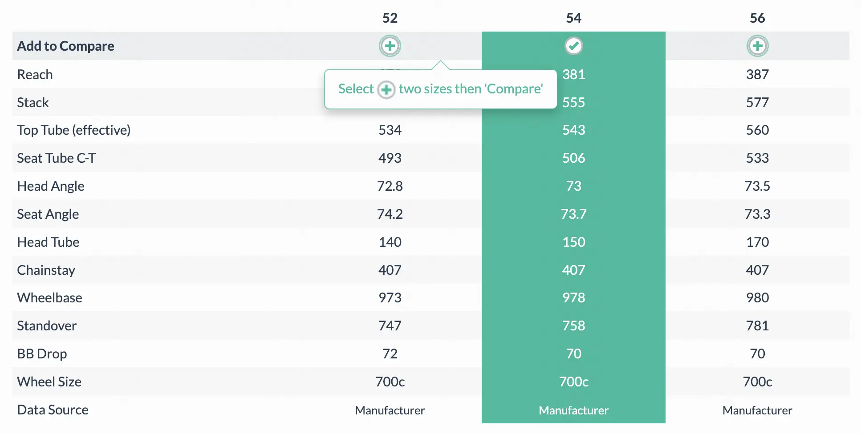The image size is (861, 434).
Task: Click the 'Add to Compare' row label
Action: tap(65, 46)
